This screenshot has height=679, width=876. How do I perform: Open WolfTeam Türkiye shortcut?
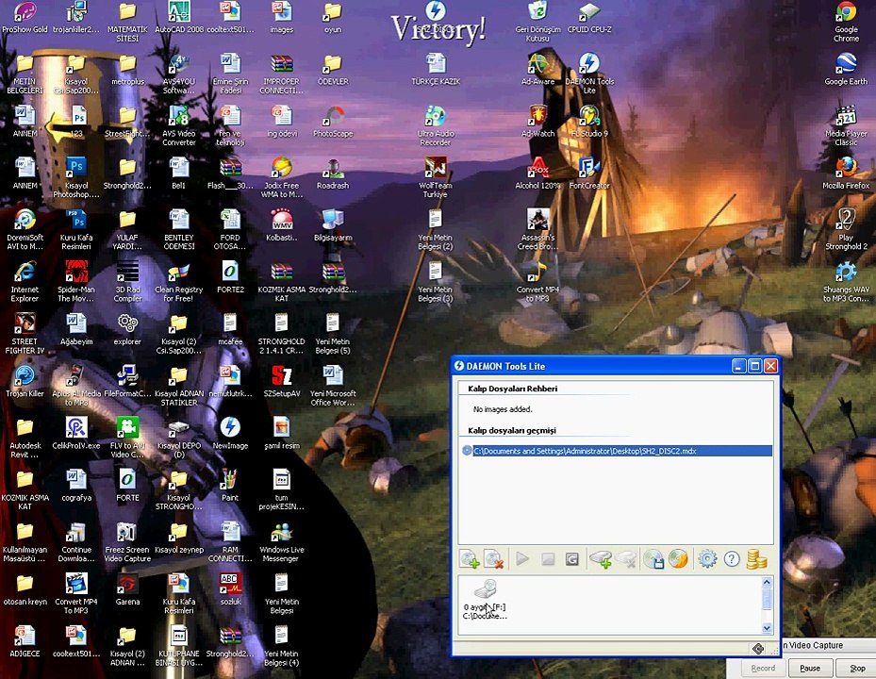tap(436, 177)
